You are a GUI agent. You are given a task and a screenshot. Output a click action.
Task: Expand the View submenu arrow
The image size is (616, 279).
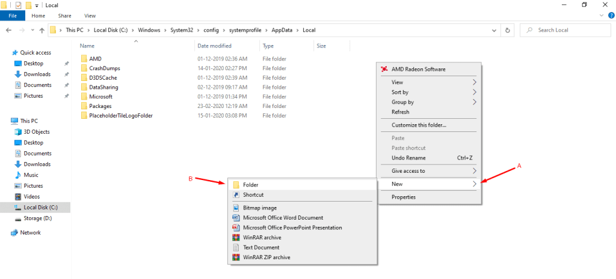(475, 82)
